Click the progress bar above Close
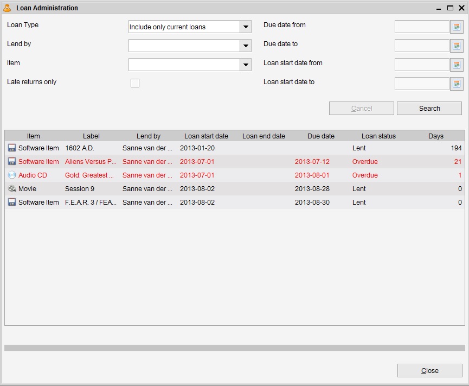 (x=234, y=348)
